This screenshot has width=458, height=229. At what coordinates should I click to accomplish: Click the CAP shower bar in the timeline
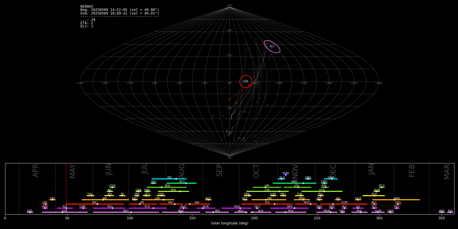[x=158, y=200]
